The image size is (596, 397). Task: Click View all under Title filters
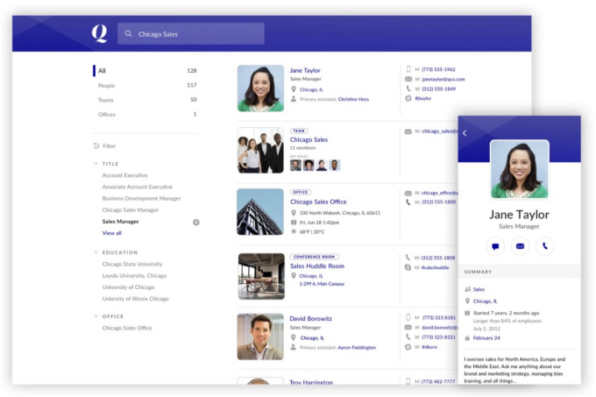tap(111, 233)
